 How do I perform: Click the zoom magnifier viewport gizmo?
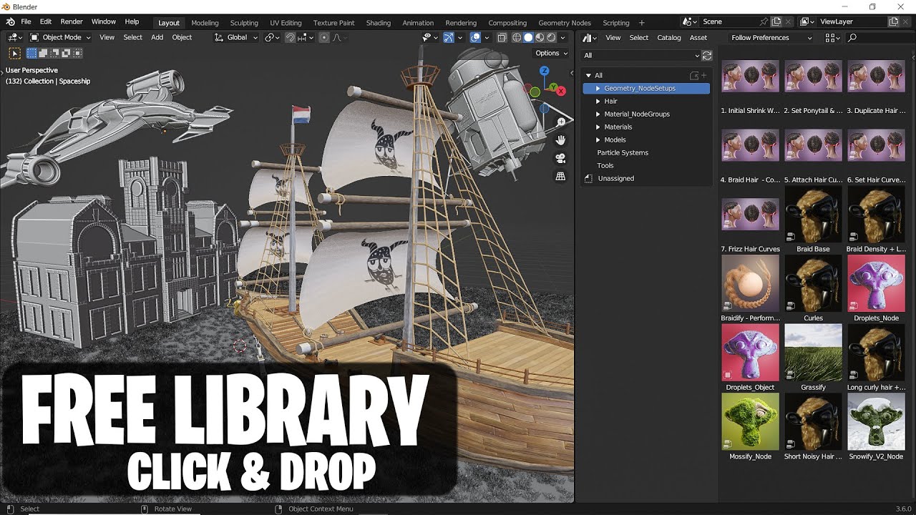(561, 122)
